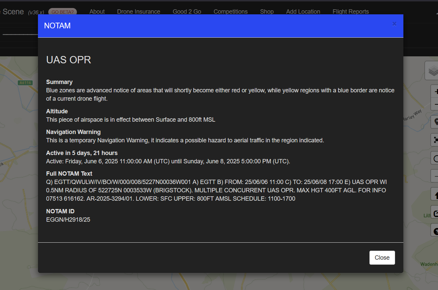Zoom in on the map
The width and height of the screenshot is (438, 290).
click(435, 91)
